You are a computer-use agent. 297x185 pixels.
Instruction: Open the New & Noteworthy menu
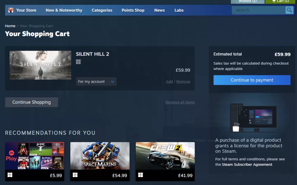[x=64, y=10]
